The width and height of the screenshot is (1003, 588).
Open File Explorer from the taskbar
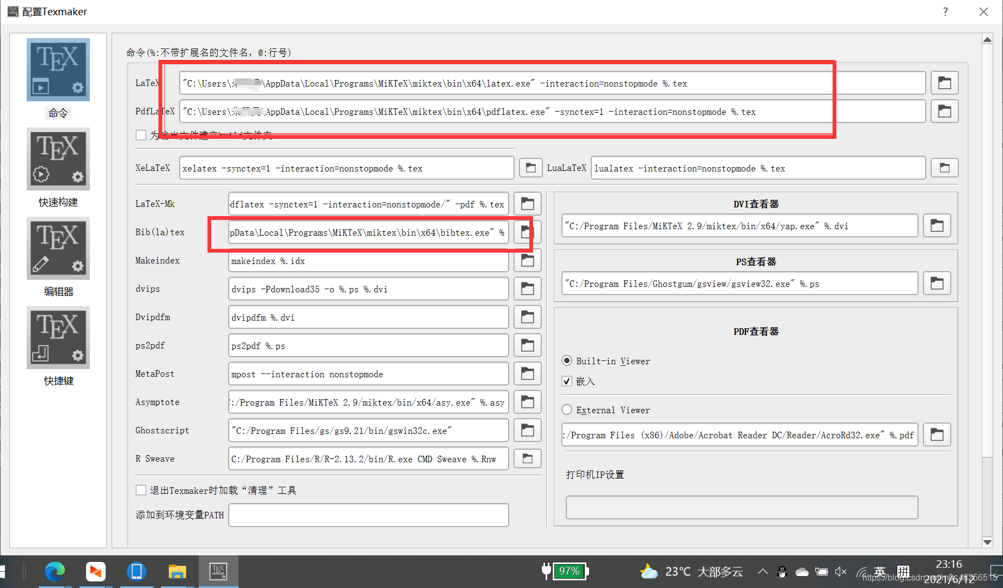177,571
